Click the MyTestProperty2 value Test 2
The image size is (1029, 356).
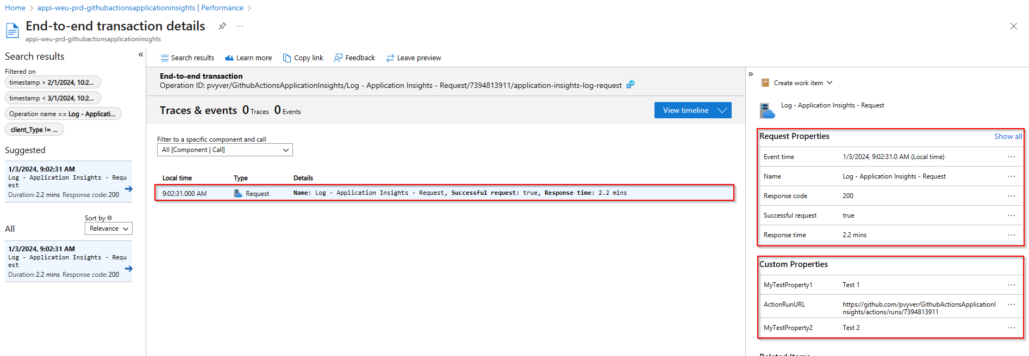point(851,328)
